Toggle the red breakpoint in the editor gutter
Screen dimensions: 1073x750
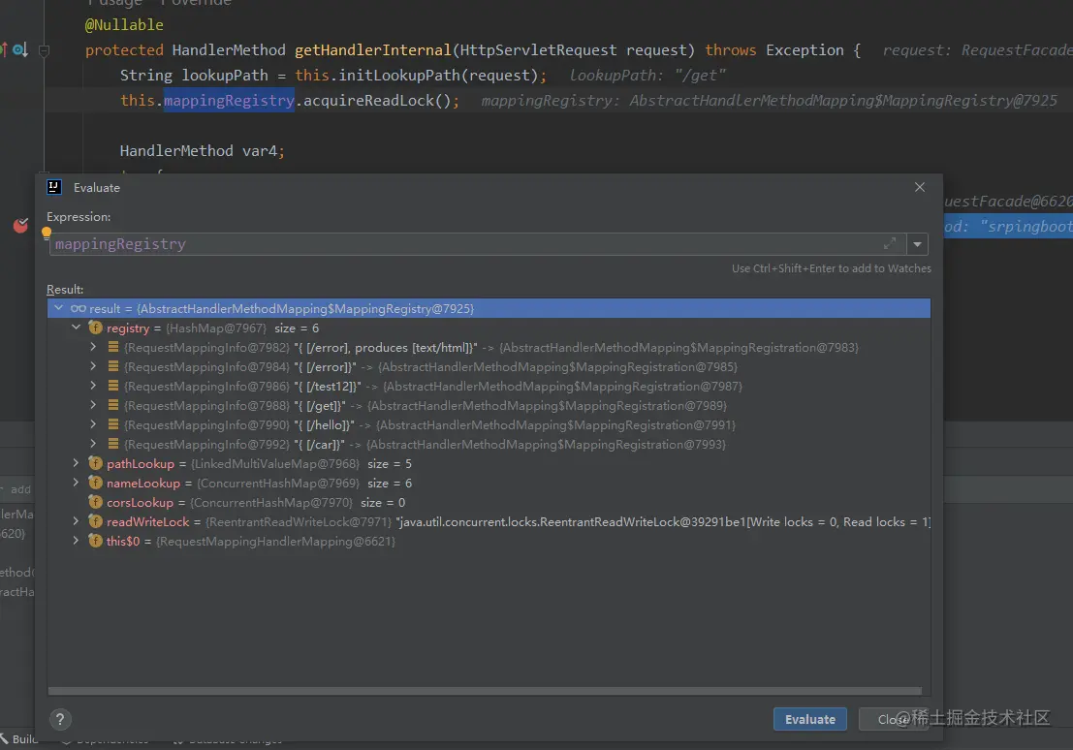point(20,225)
